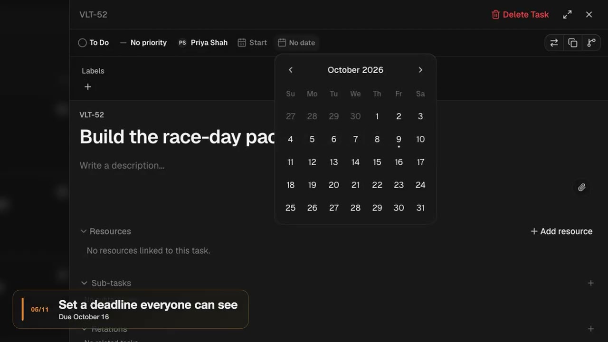Open the No priority selector
The height and width of the screenshot is (342, 608).
pos(143,43)
